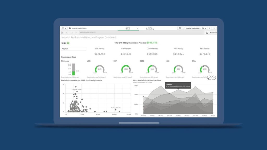Click the Readmission Rates section heading
Viewport: 267px width, 150px height.
tap(69, 57)
